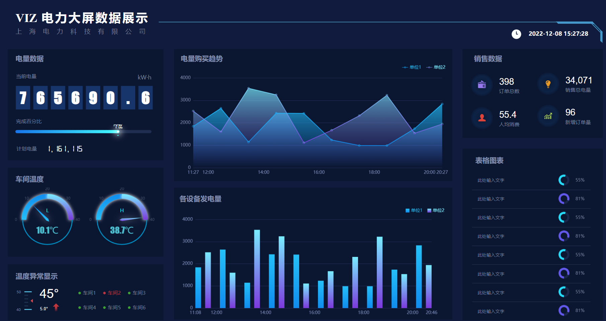Click the 上海电力科技有限公司 subtitle

(x=81, y=32)
